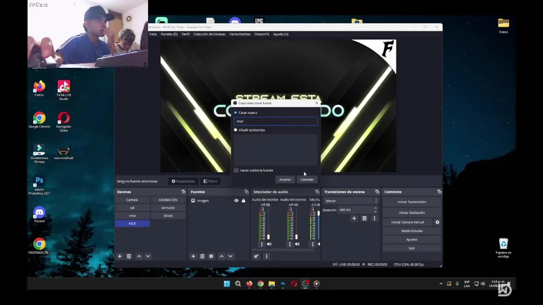Open Mic/Aux channel three-dot menu

click(313, 244)
